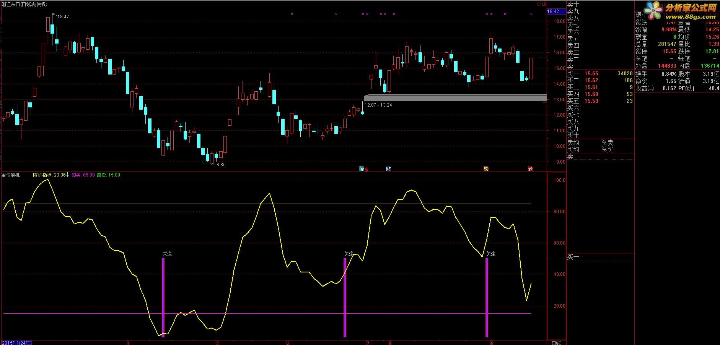This screenshot has width=720, height=345.
Task: Click the 换手 8.84% value
Action: (669, 74)
